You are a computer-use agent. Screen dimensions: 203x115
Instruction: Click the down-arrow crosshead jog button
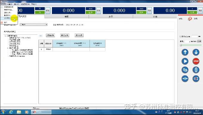pyautogui.click(x=196, y=52)
